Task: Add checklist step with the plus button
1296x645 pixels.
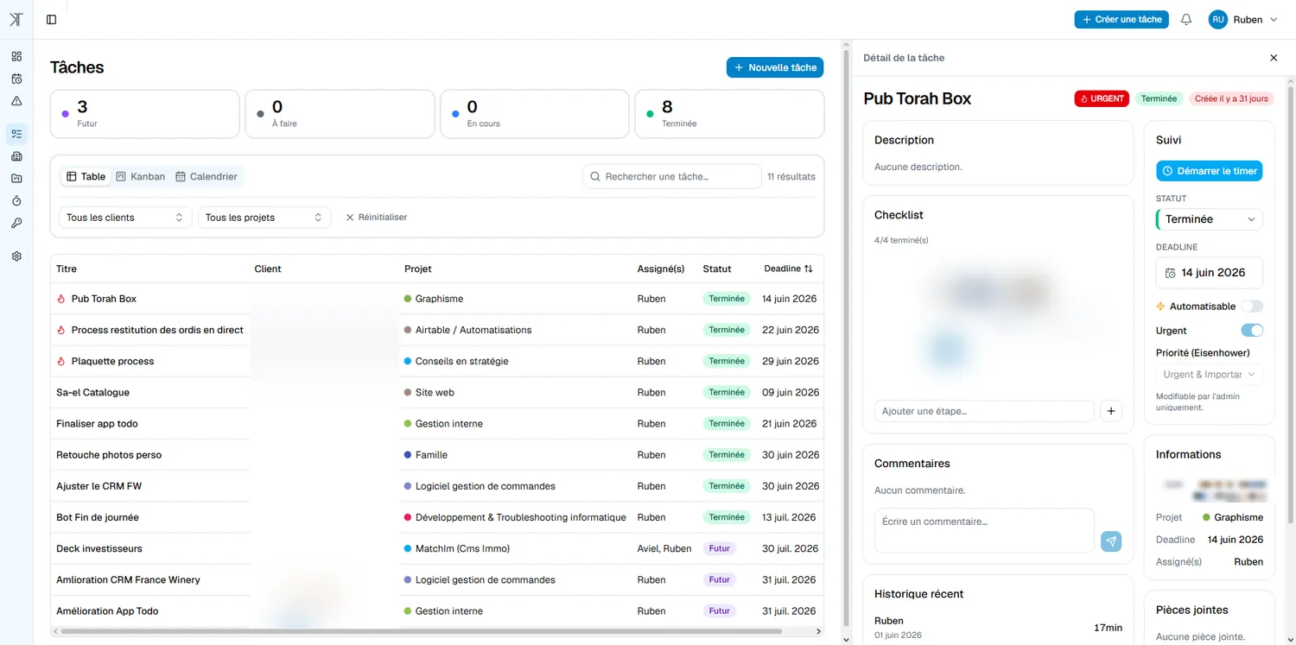Action: (1111, 411)
